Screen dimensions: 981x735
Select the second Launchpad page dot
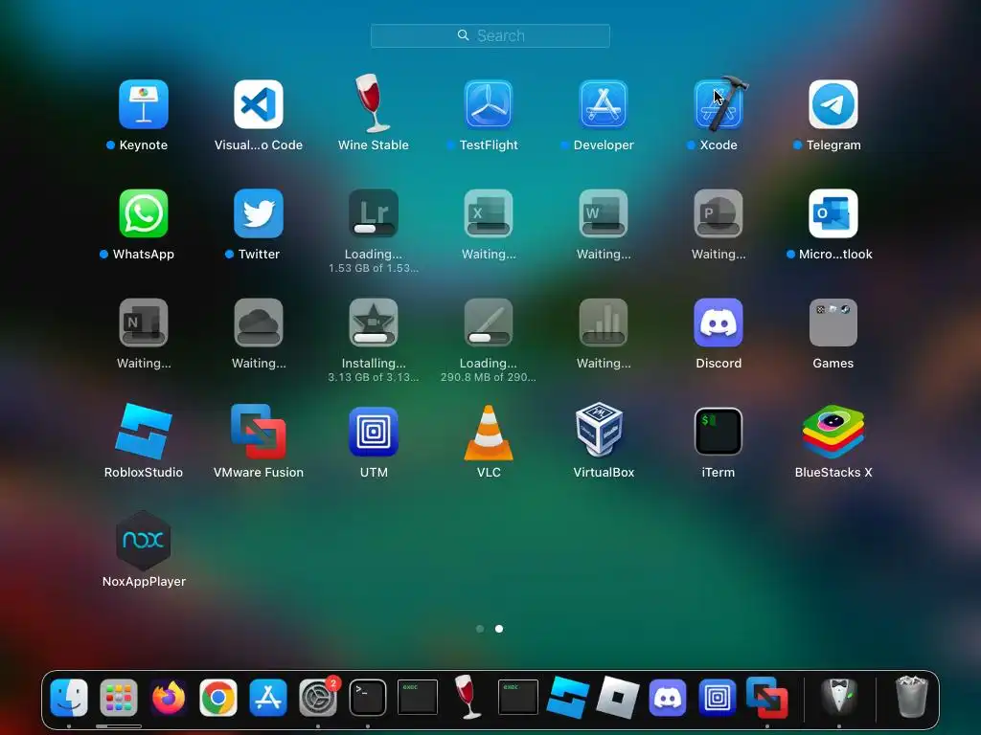(x=499, y=629)
